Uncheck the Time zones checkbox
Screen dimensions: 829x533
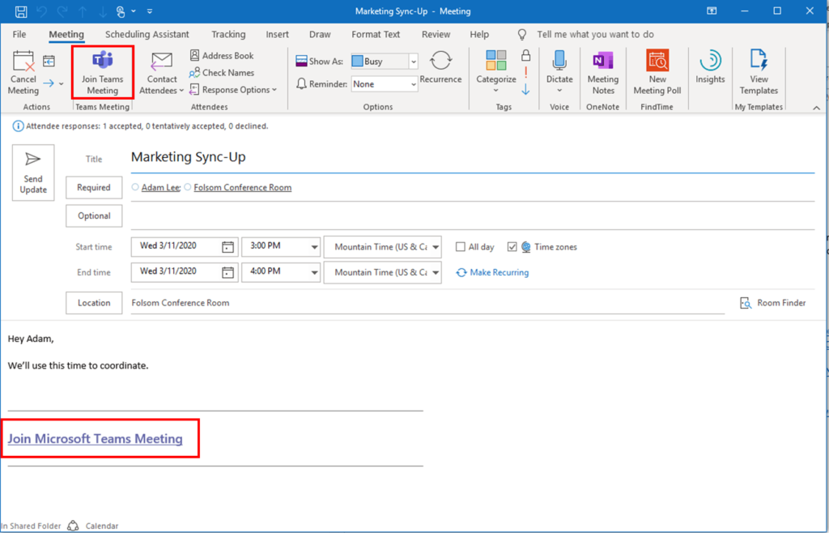(x=512, y=247)
